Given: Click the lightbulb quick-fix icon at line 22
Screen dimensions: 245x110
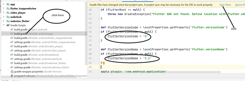Looking at the screenshot, I should click(104, 63).
